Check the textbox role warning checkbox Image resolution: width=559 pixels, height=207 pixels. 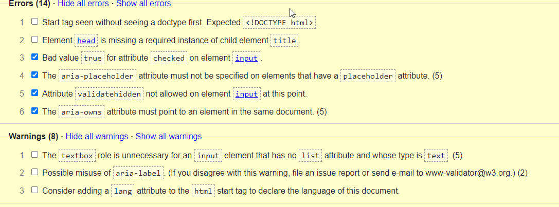click(x=34, y=155)
